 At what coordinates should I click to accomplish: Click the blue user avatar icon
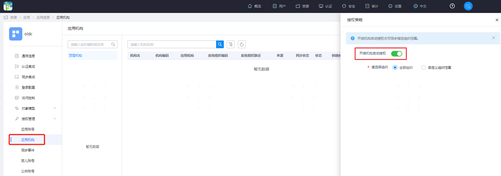[468, 6]
